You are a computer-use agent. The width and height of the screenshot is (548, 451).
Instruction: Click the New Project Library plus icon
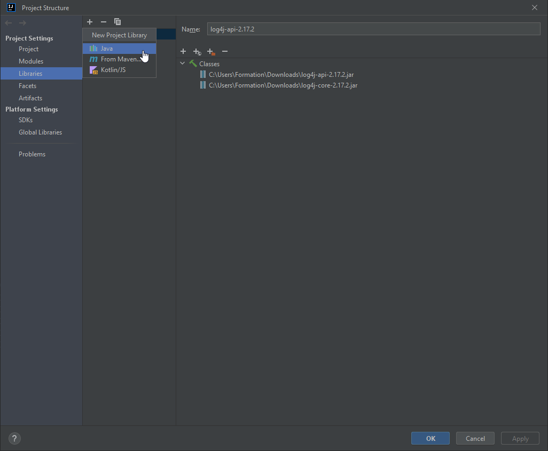(90, 22)
